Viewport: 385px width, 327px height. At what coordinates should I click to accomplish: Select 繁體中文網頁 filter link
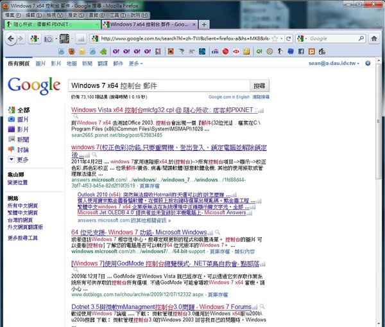pyautogui.click(x=22, y=213)
